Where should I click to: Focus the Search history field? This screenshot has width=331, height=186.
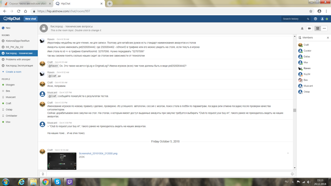[294, 19]
